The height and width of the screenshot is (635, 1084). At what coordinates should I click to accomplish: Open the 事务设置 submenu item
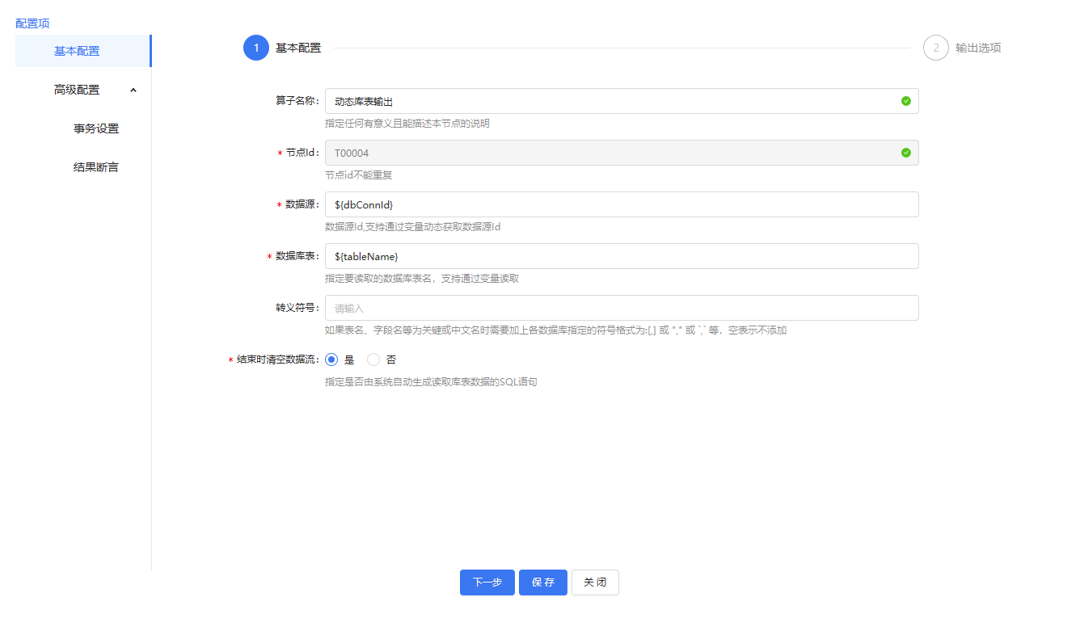[96, 128]
